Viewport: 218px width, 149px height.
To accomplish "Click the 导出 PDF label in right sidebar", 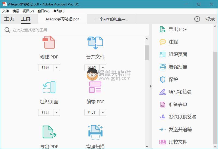I will pyautogui.click(x=178, y=29).
